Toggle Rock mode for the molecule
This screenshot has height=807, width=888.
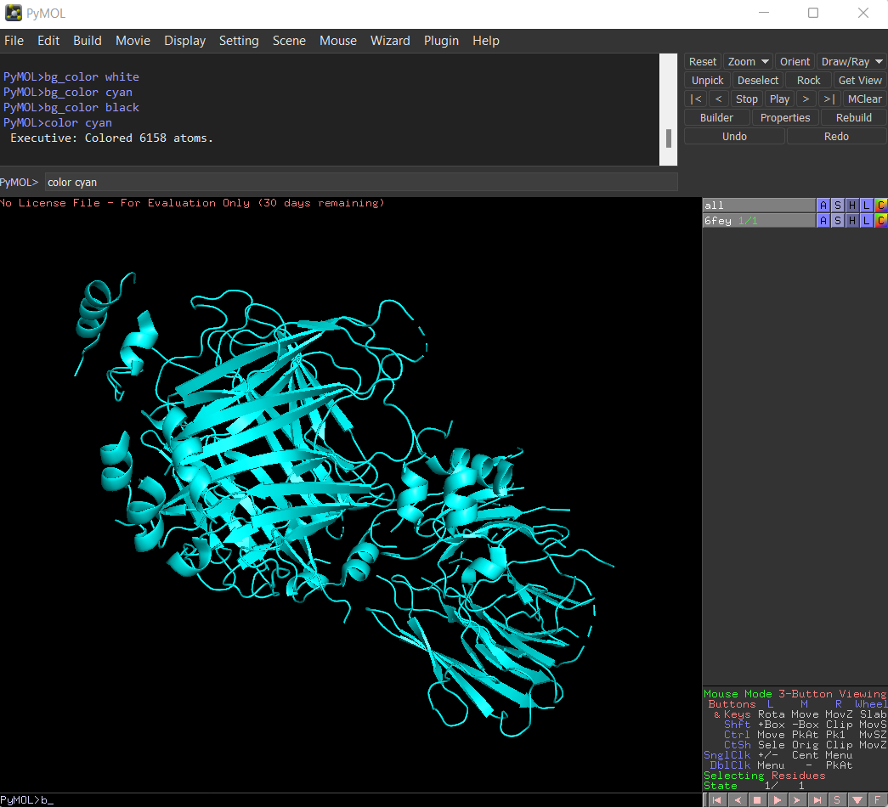[808, 79]
